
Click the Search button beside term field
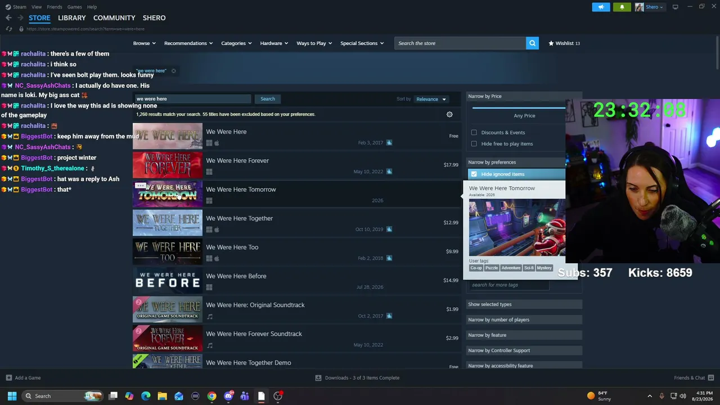[x=268, y=99]
